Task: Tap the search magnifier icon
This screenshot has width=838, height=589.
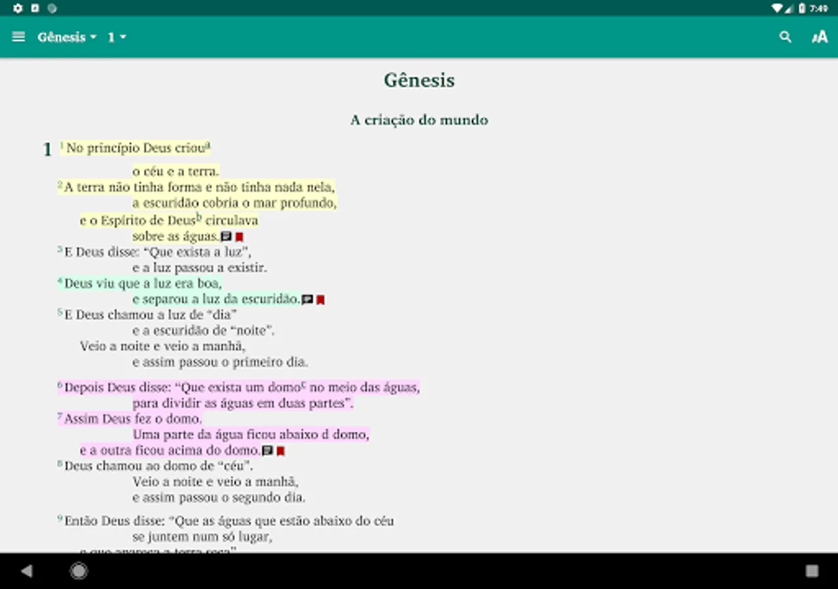Action: (x=785, y=37)
